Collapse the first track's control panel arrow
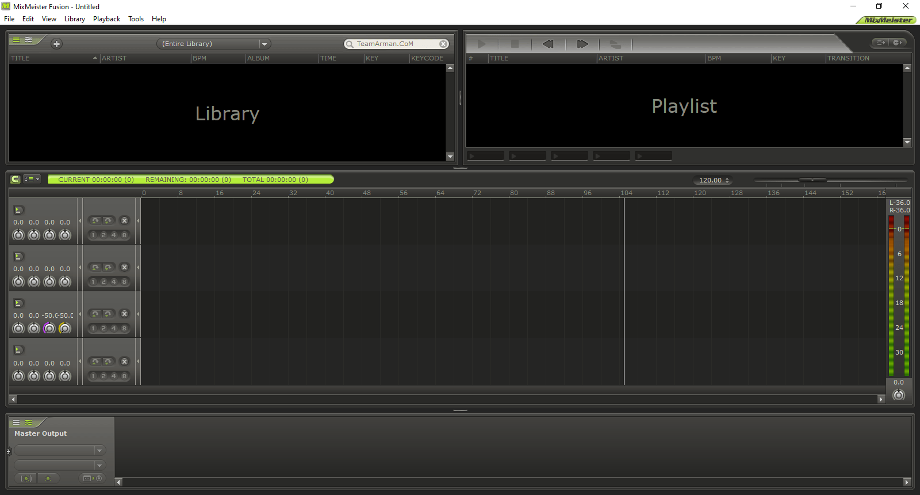Image resolution: width=920 pixels, height=495 pixels. 80,220
